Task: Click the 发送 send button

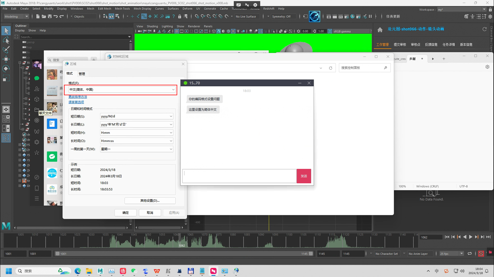Action: (304, 176)
